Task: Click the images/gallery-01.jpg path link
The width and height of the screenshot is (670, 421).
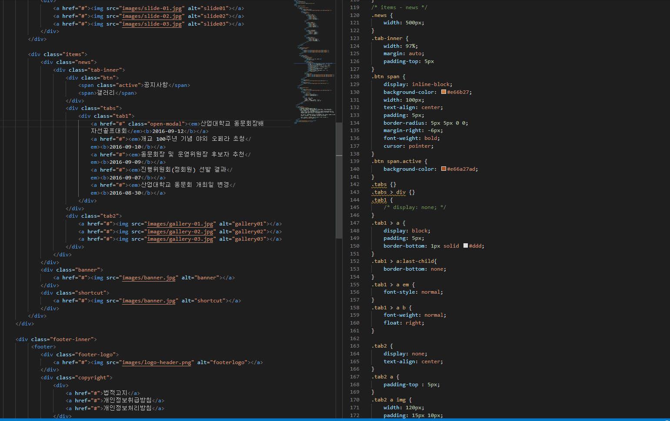Action: tap(180, 224)
